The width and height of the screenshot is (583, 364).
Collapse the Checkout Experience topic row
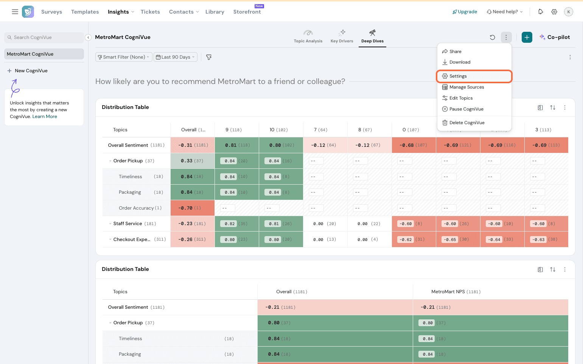(x=110, y=240)
